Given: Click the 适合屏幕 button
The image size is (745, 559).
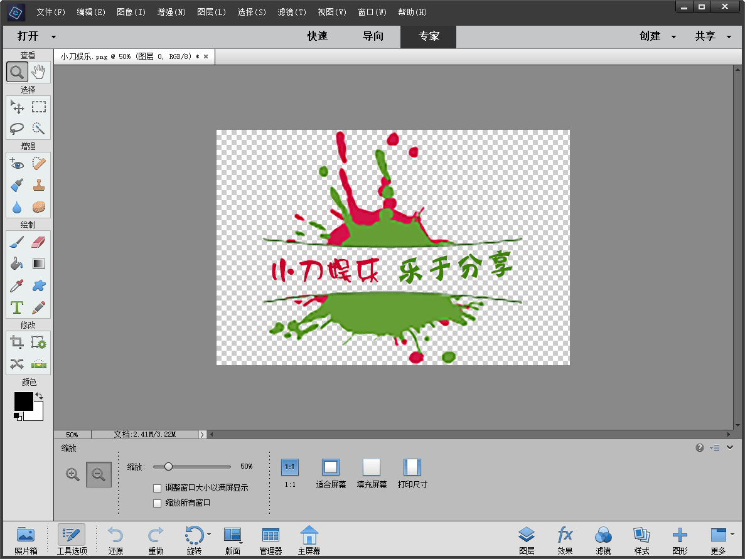Looking at the screenshot, I should coord(331,473).
